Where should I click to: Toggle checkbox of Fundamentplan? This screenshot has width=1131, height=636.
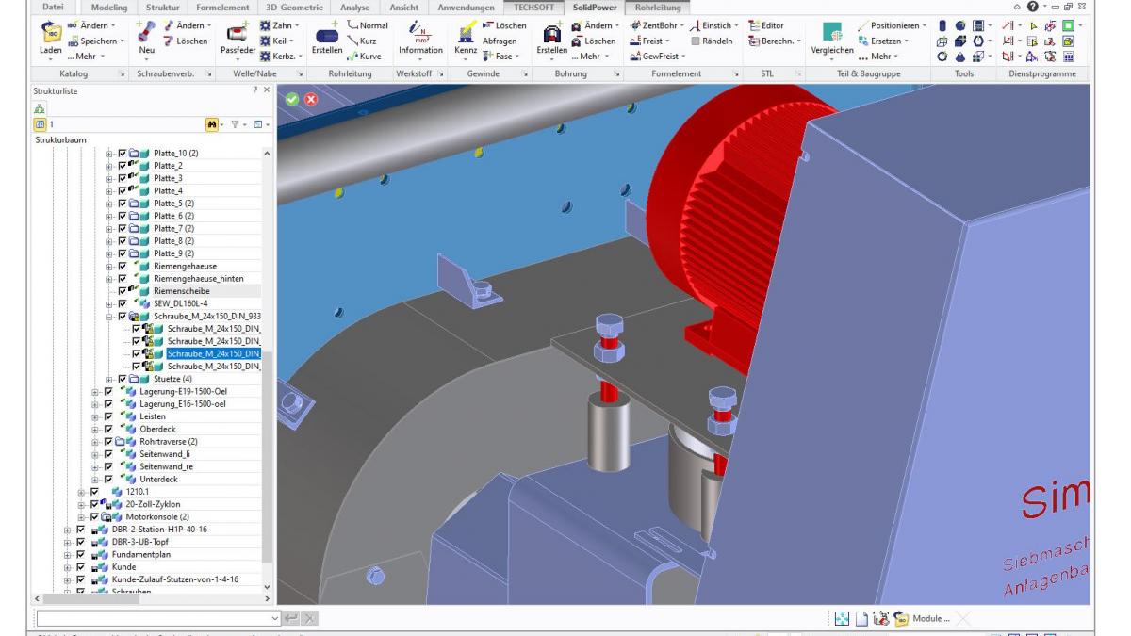tap(79, 556)
